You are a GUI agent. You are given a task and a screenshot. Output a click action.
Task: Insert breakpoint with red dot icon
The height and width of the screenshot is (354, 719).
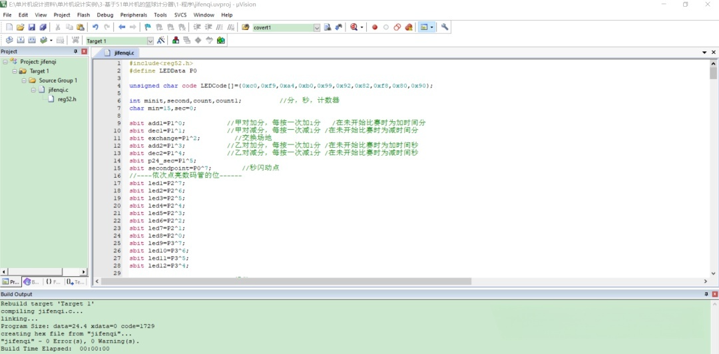tap(375, 27)
